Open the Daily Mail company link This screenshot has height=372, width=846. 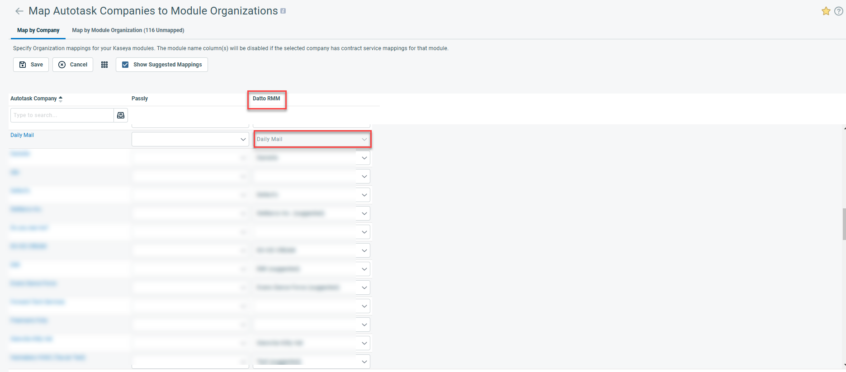[22, 135]
